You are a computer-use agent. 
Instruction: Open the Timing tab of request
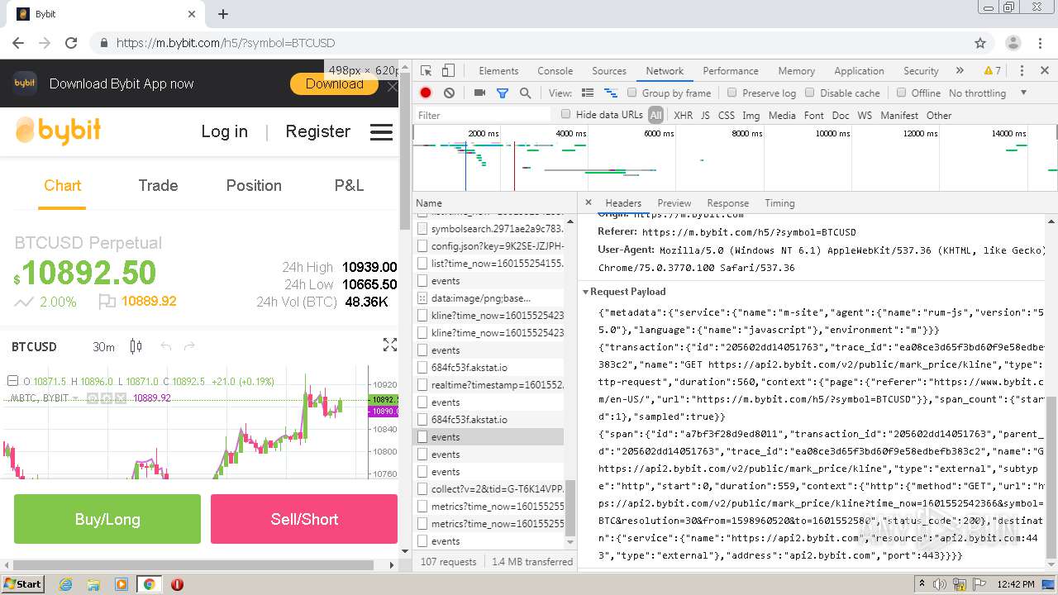(779, 203)
